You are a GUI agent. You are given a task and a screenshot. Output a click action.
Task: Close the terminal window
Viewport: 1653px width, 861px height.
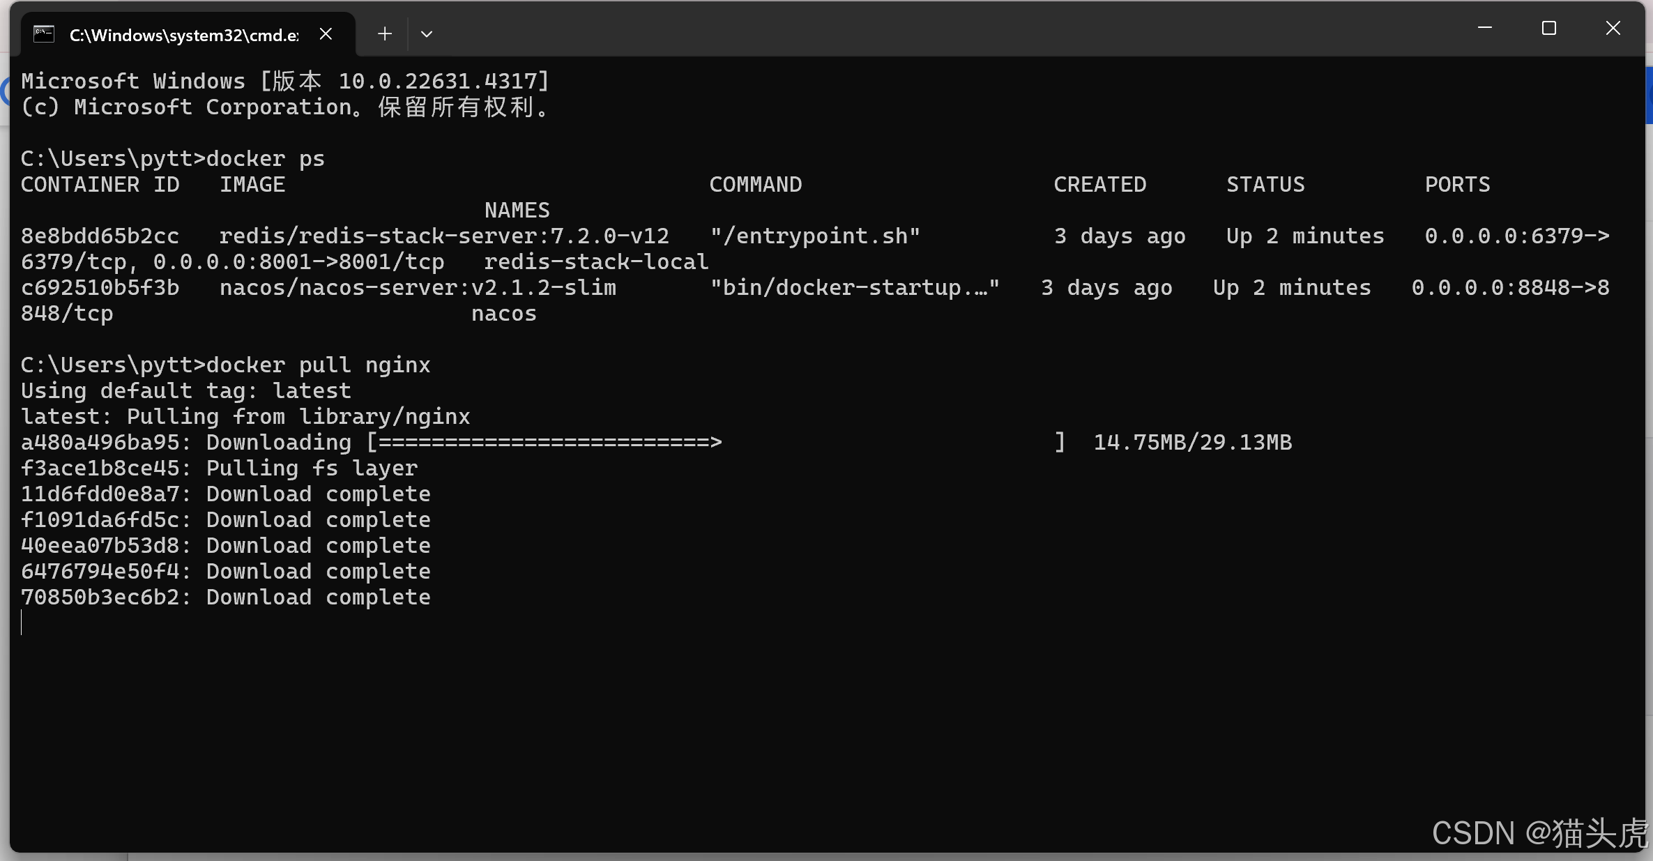click(1613, 28)
